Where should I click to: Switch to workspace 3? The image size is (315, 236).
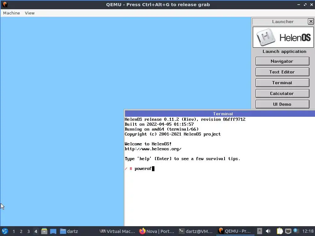(29, 231)
